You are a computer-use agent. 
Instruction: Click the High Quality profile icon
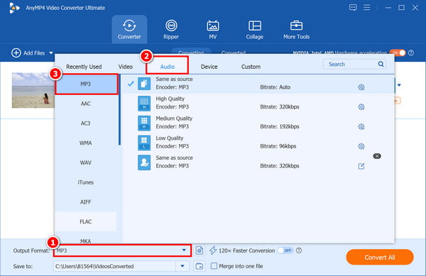tap(144, 104)
